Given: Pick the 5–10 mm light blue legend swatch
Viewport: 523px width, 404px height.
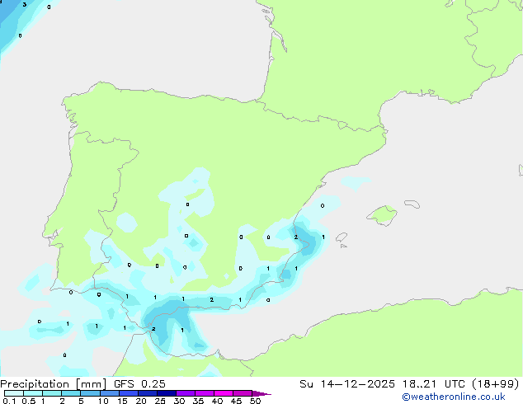Looking at the screenshot, I should [90, 393].
